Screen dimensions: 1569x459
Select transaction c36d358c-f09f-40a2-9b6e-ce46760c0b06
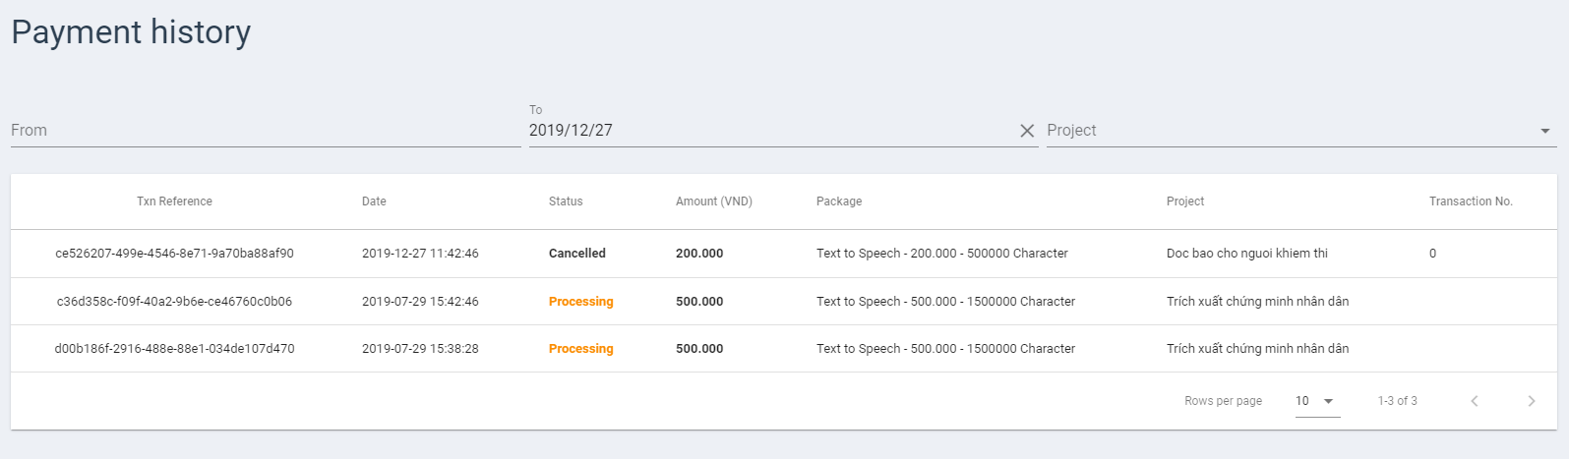coord(174,302)
